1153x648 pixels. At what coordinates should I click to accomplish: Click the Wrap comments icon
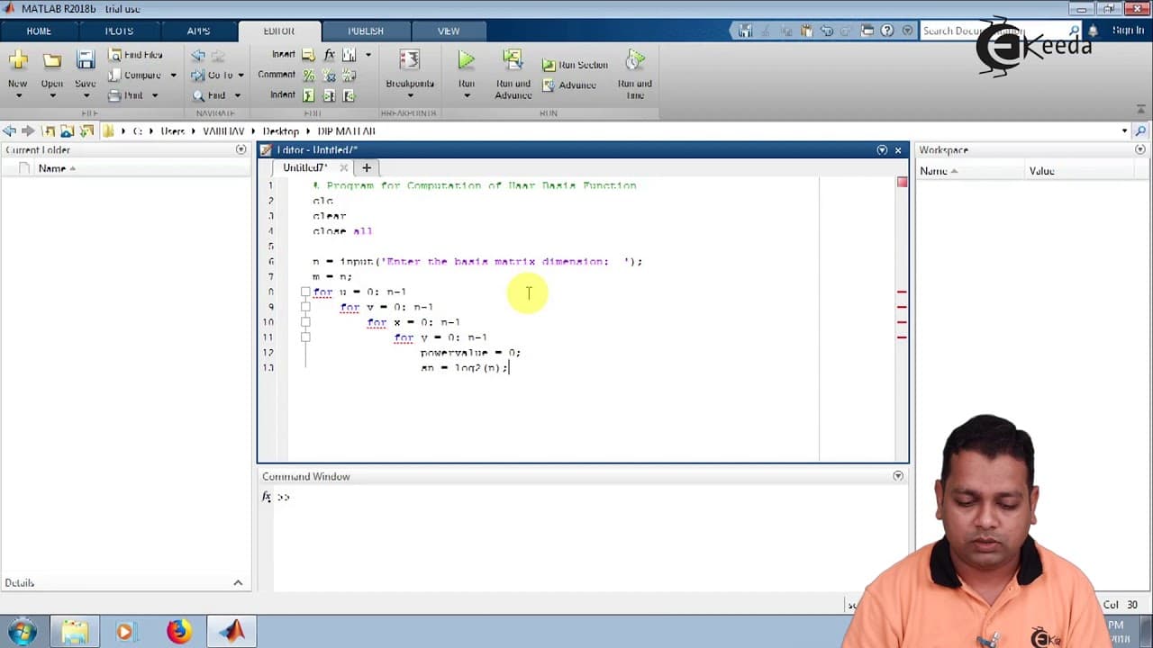(x=349, y=76)
